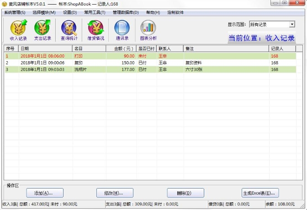Select the row dated 2018年1月1日 08:06:00

(x=150, y=56)
